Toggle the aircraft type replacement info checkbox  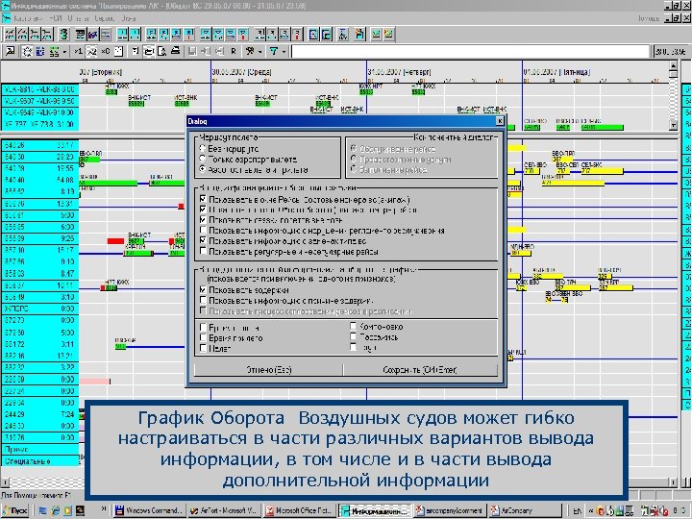pos(203,241)
